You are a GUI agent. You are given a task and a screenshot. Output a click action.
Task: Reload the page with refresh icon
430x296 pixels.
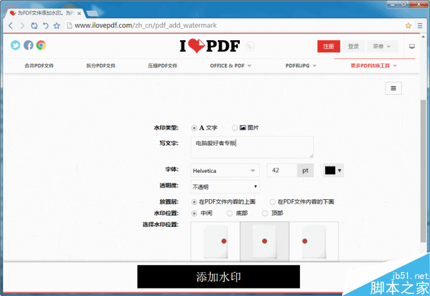34,26
